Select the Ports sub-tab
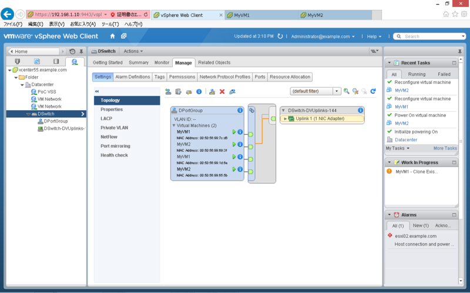This screenshot has height=293, width=470. tap(260, 77)
